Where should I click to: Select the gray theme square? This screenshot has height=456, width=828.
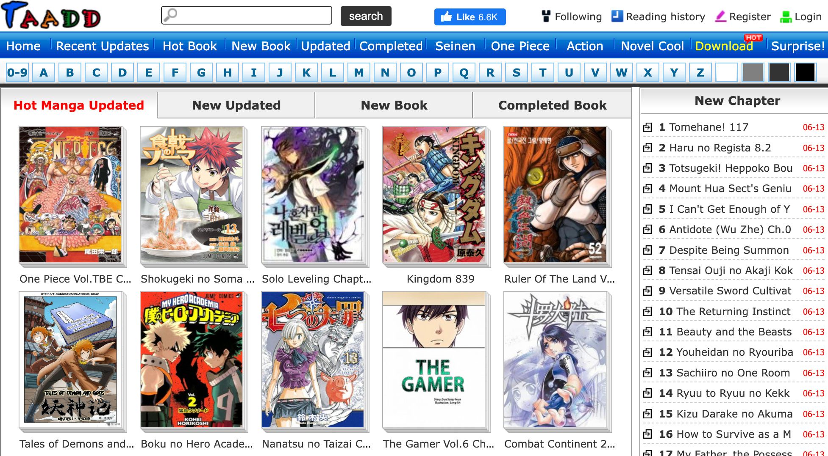tap(753, 72)
